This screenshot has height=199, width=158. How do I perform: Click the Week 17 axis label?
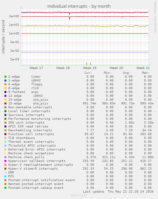pyautogui.click(x=36, y=68)
